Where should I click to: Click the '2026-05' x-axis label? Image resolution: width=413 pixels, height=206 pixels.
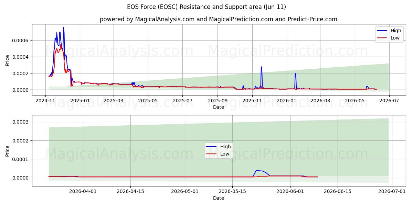[354, 101]
